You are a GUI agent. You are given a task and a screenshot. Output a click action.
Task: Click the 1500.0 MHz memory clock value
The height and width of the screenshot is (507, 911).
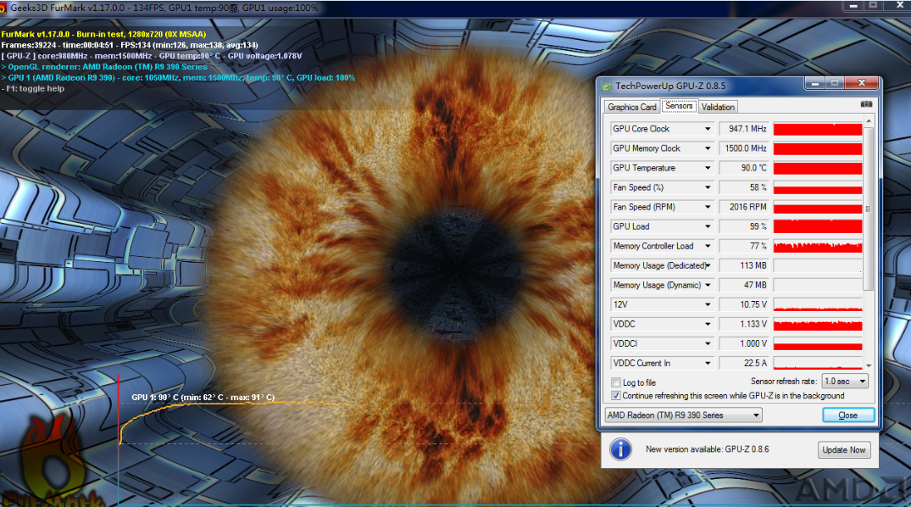coord(744,149)
